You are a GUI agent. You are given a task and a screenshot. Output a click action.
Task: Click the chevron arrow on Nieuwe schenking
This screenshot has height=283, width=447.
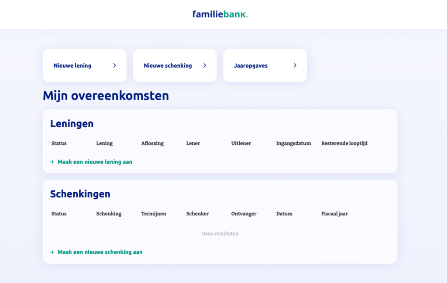(205, 66)
